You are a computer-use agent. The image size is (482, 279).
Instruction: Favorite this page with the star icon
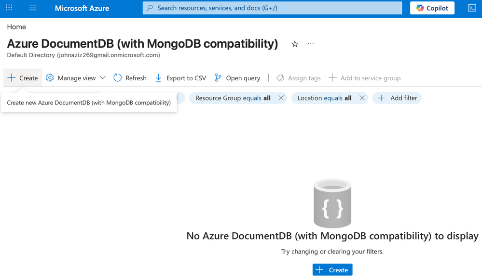pyautogui.click(x=295, y=44)
